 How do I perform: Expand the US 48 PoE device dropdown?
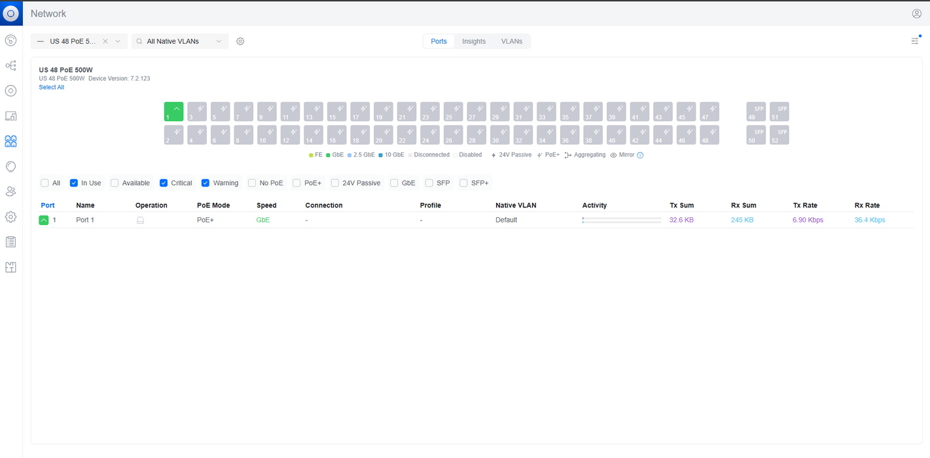118,41
